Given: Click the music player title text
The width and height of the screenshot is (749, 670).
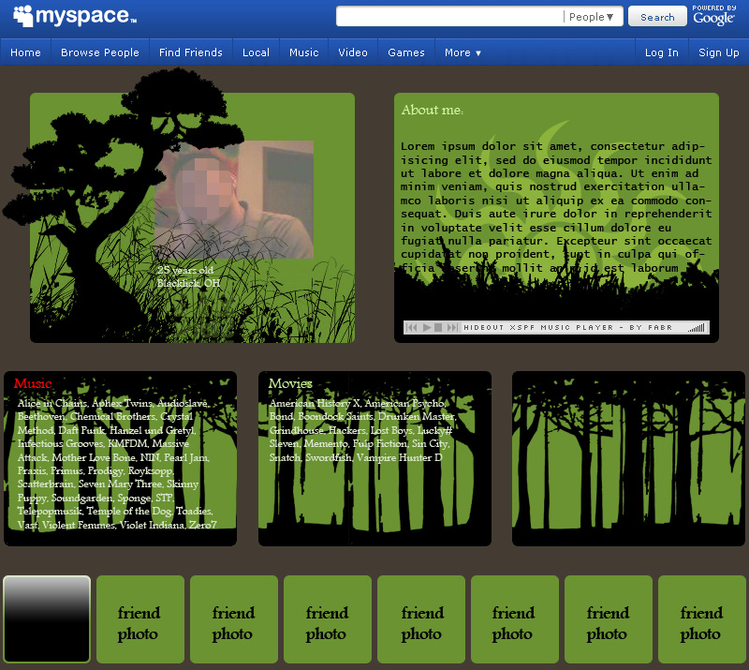Looking at the screenshot, I should 568,328.
